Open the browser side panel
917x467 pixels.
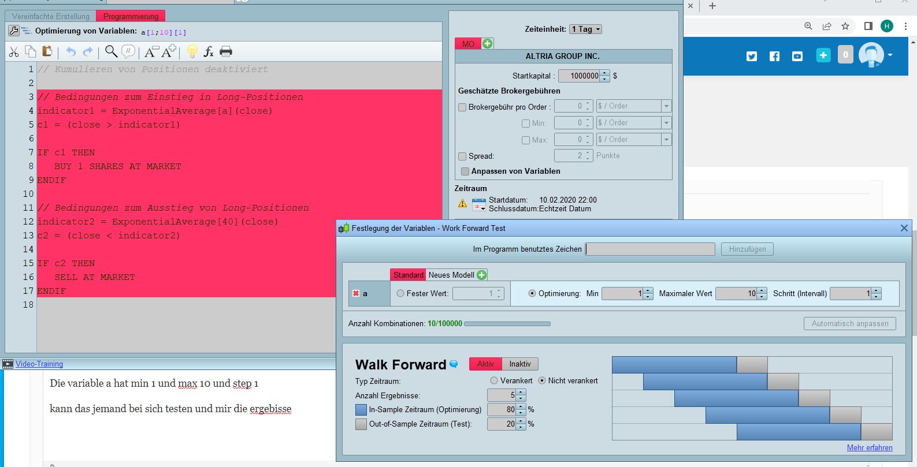pos(868,26)
